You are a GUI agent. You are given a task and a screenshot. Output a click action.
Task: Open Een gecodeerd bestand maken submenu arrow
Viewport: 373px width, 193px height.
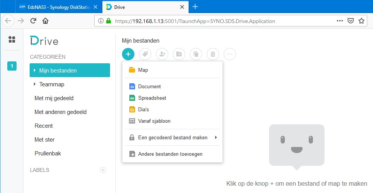[x=216, y=137]
